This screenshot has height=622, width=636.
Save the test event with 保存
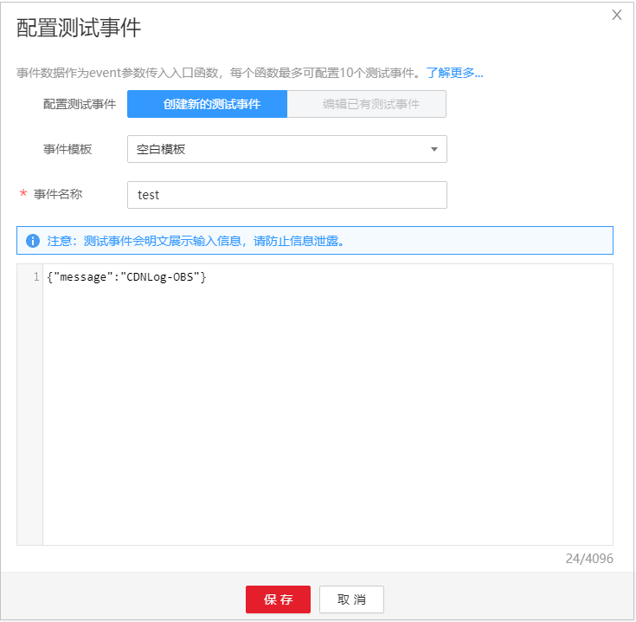point(278,599)
